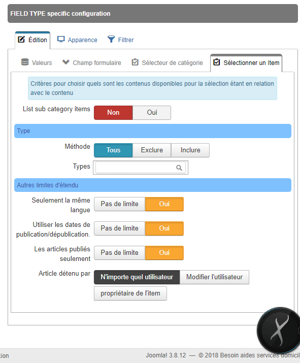Screen dimensions: 300x363
Task: Click the funnel icon beside Filtrer
Action: pyautogui.click(x=111, y=40)
